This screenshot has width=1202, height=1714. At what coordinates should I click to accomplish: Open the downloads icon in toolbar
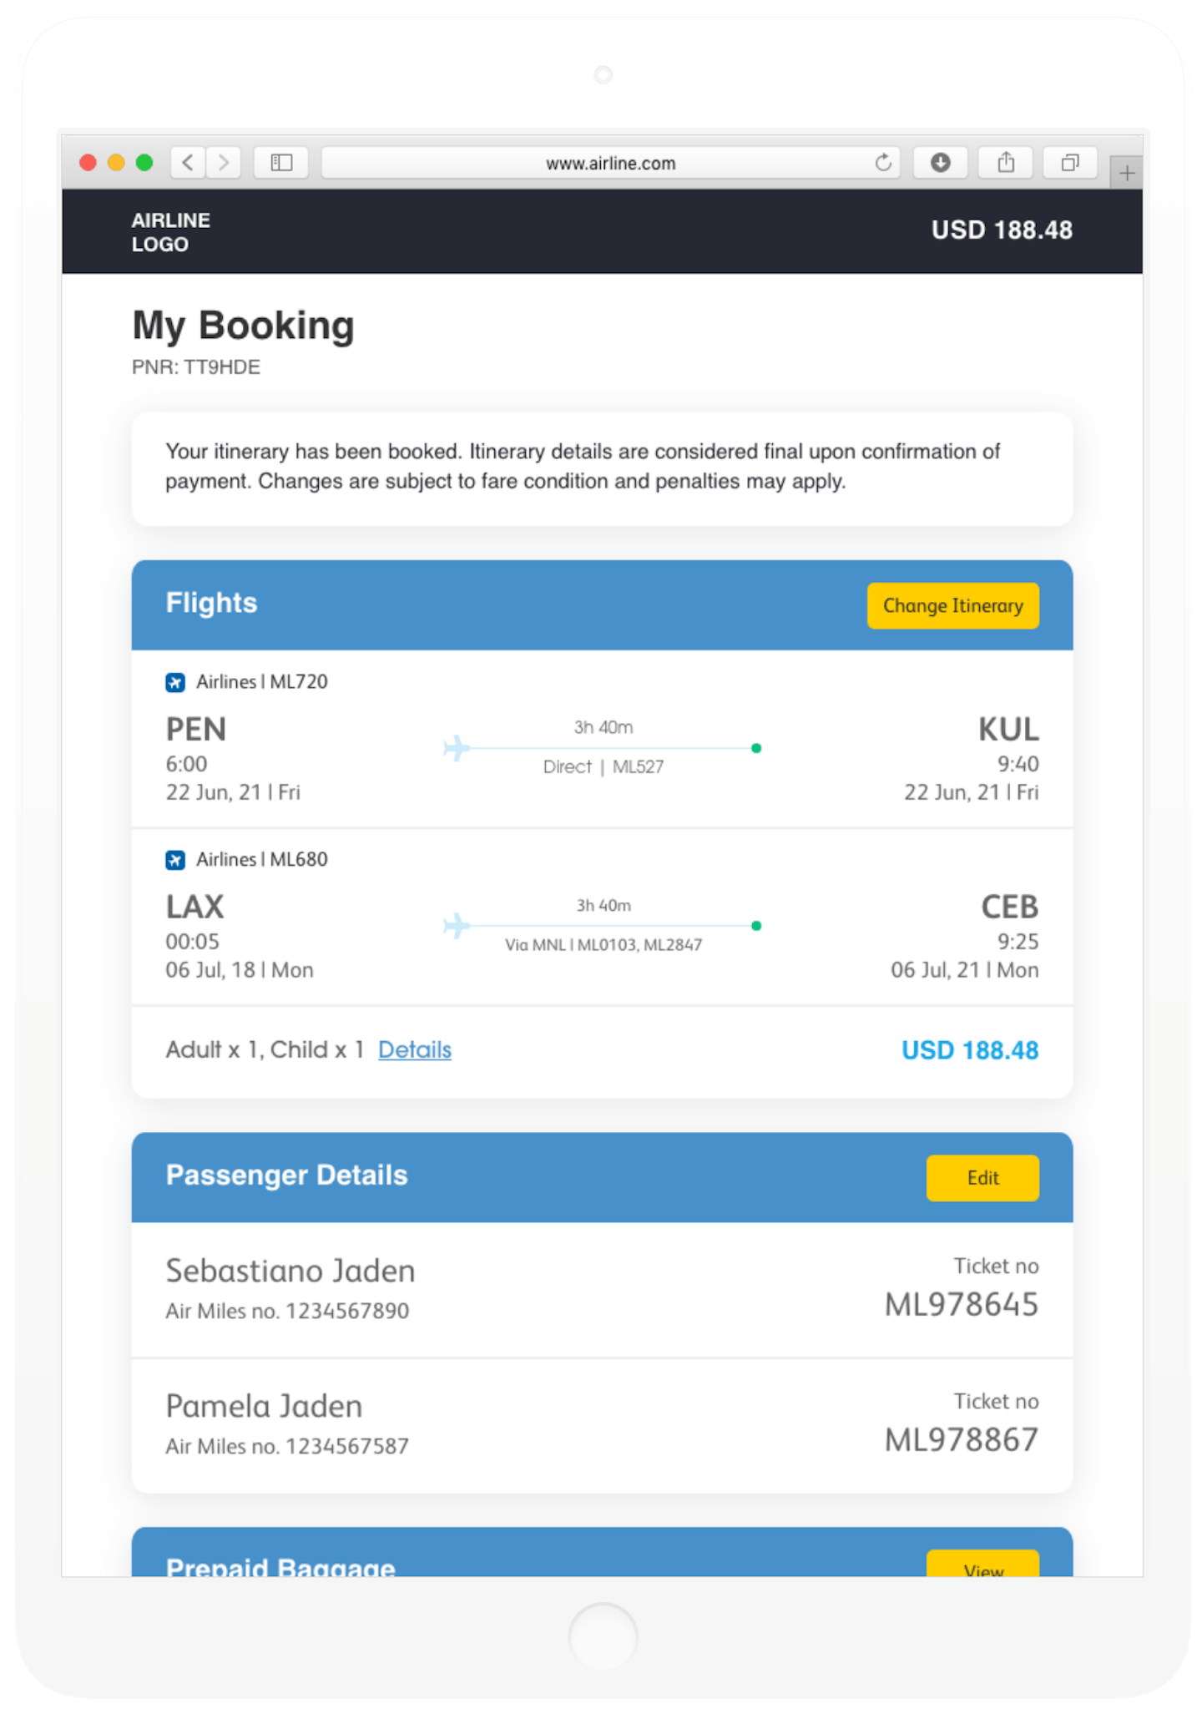(x=940, y=162)
